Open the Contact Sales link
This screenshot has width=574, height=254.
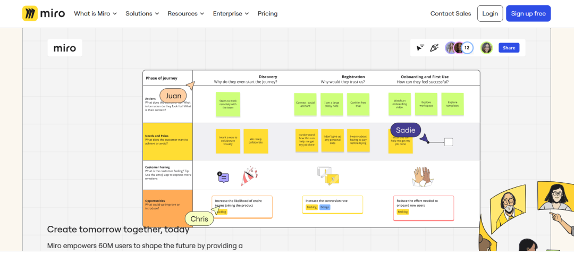point(451,13)
